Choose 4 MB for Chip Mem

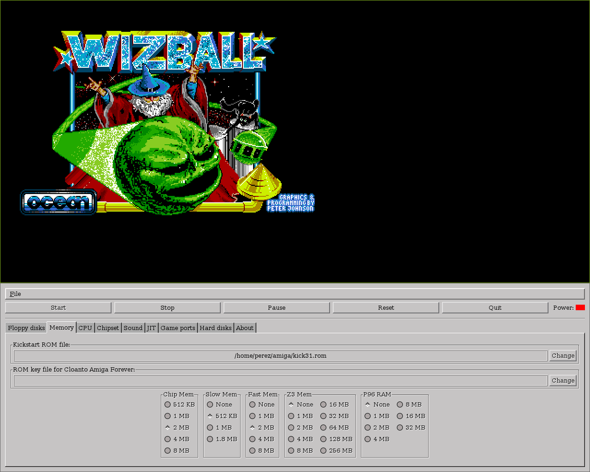click(x=177, y=439)
